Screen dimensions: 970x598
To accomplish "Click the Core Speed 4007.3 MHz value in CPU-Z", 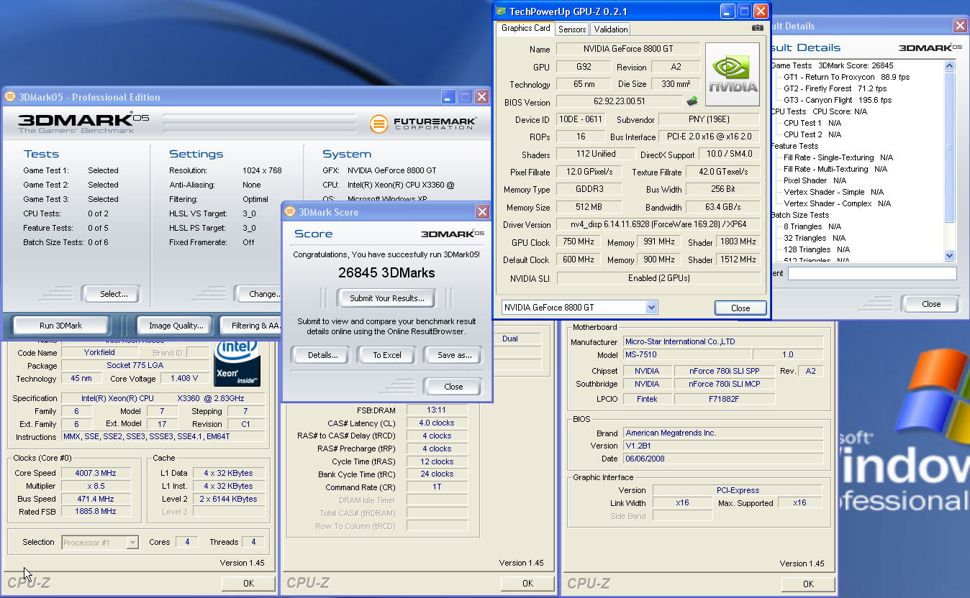I will (x=96, y=473).
